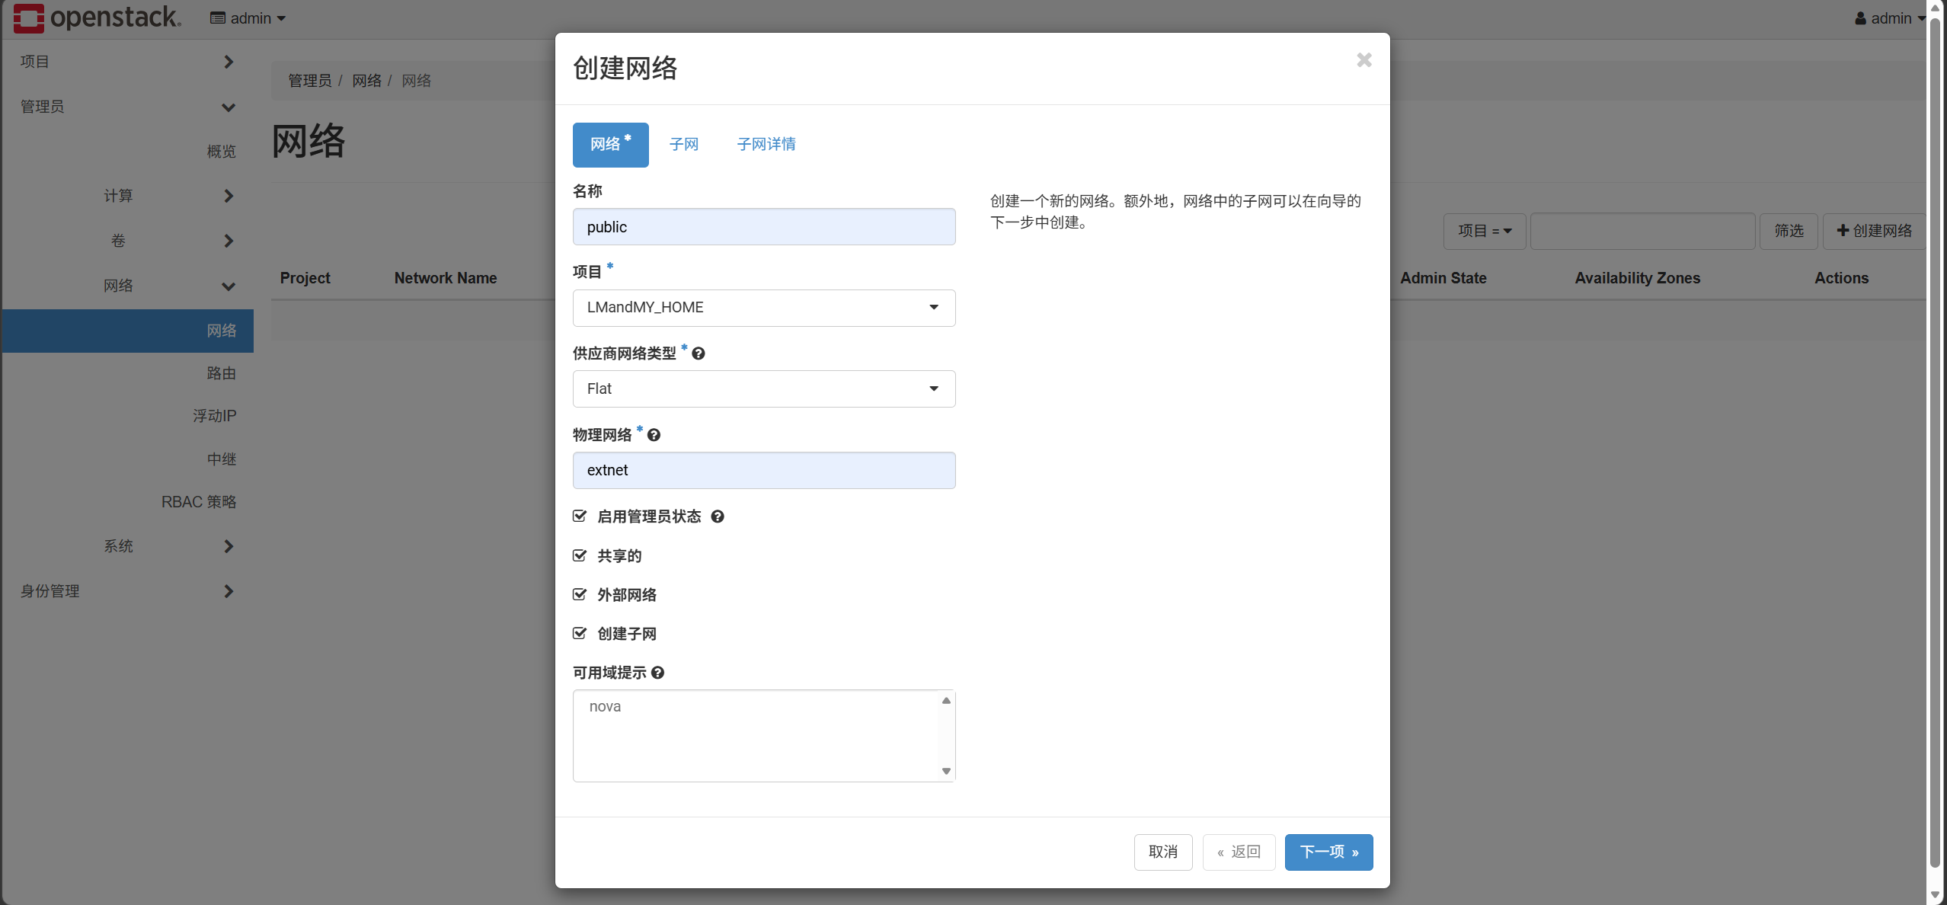The image size is (1947, 905).
Task: Toggle the 外部网络 checkbox
Action: (580, 594)
